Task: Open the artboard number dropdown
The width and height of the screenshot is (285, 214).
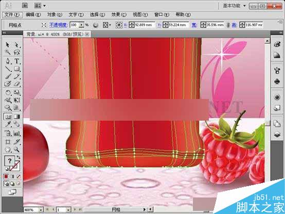Action: coord(68,210)
